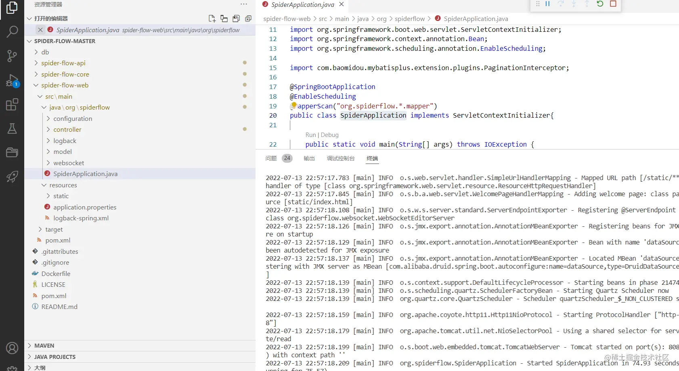Expand the controller folder
679x371 pixels.
point(48,129)
